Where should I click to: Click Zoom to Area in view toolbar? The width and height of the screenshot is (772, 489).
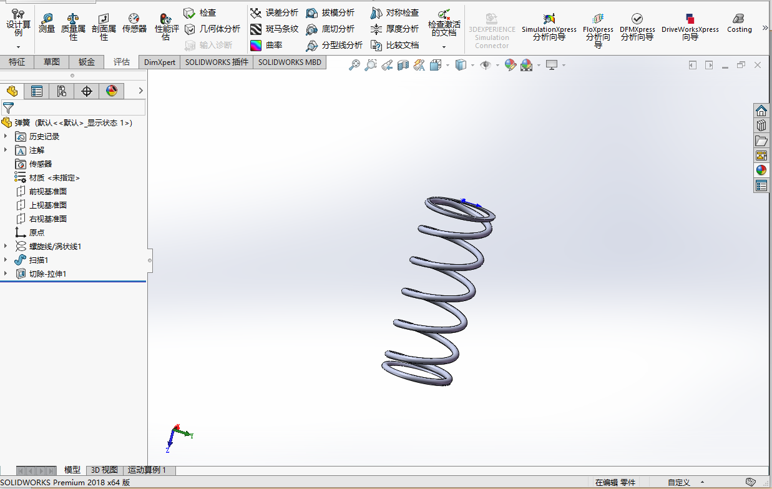(371, 64)
